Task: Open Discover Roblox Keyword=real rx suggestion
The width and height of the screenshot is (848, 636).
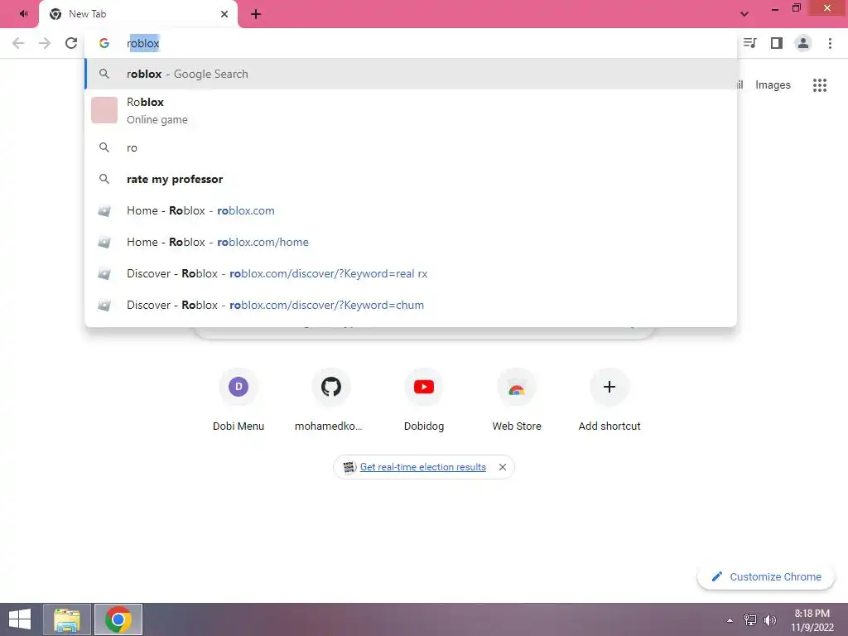Action: [411, 273]
